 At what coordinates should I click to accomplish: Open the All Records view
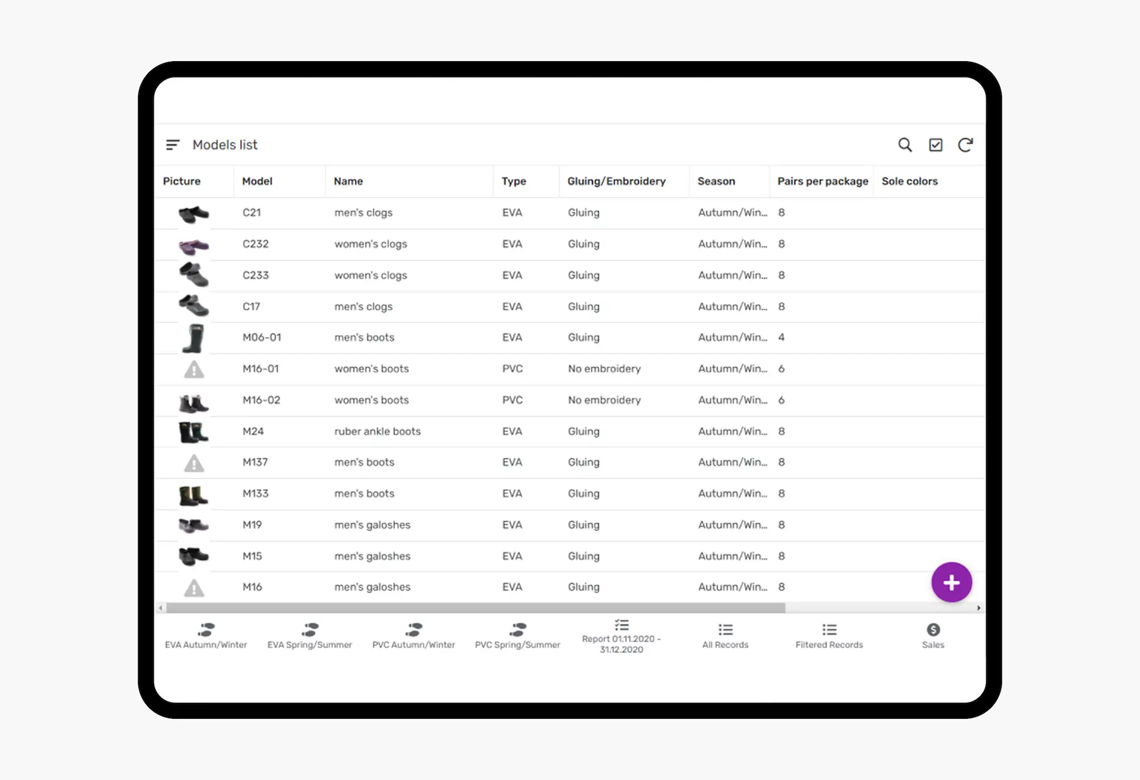click(725, 636)
